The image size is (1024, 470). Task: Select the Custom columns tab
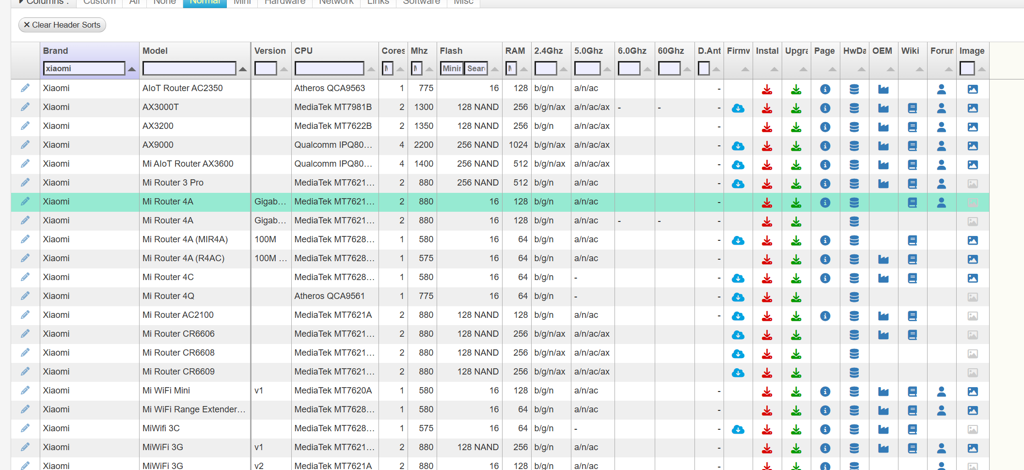pyautogui.click(x=99, y=3)
